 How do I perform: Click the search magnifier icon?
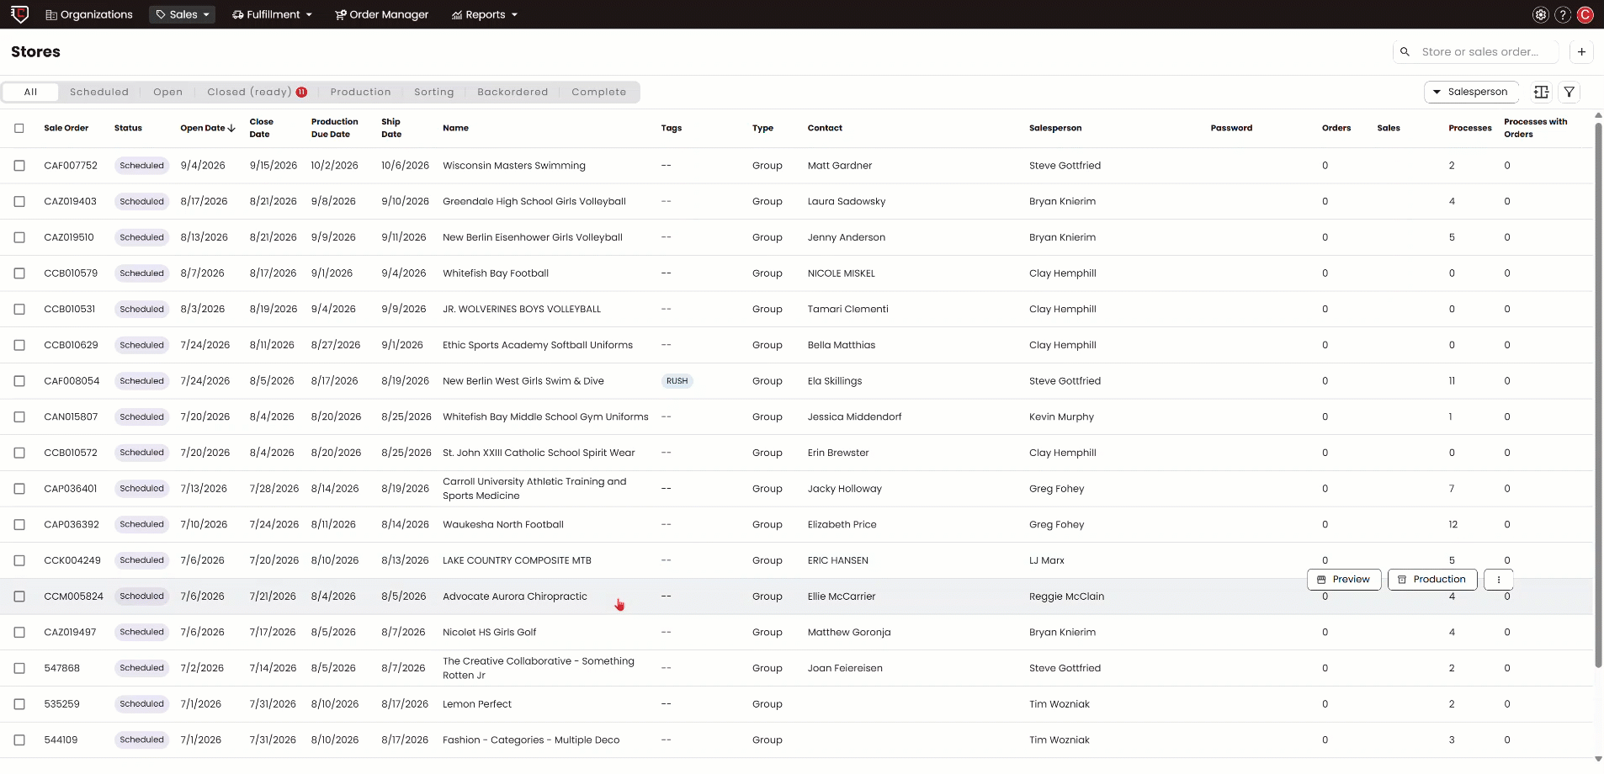coord(1405,51)
